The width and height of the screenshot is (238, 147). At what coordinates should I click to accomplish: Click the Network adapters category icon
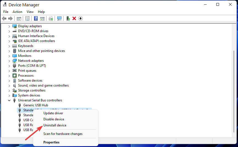coord(15,61)
